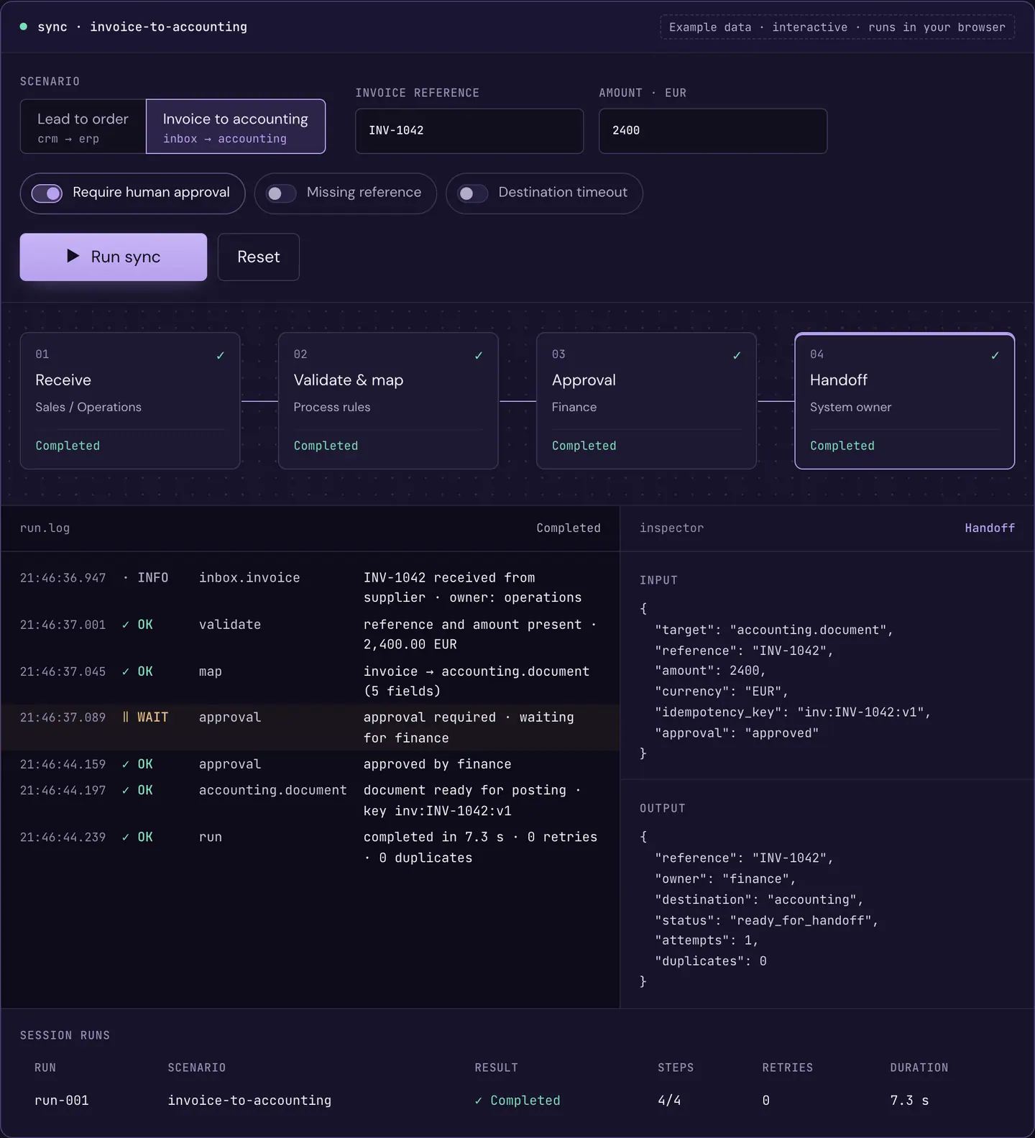The width and height of the screenshot is (1035, 1138).
Task: Click the checkmark on Validate & map step
Action: tap(479, 355)
